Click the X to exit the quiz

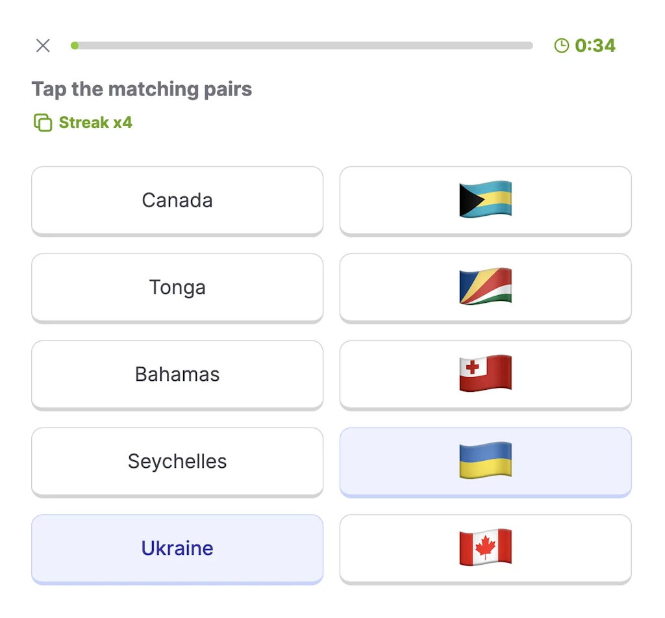42,45
